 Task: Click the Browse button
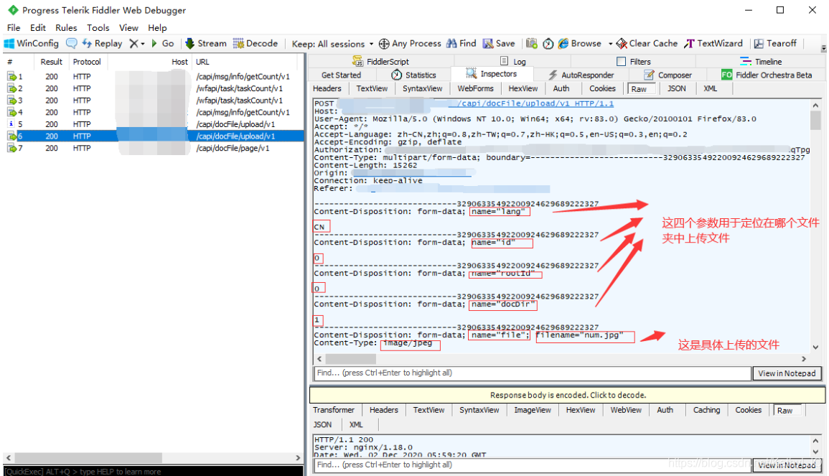(x=580, y=43)
